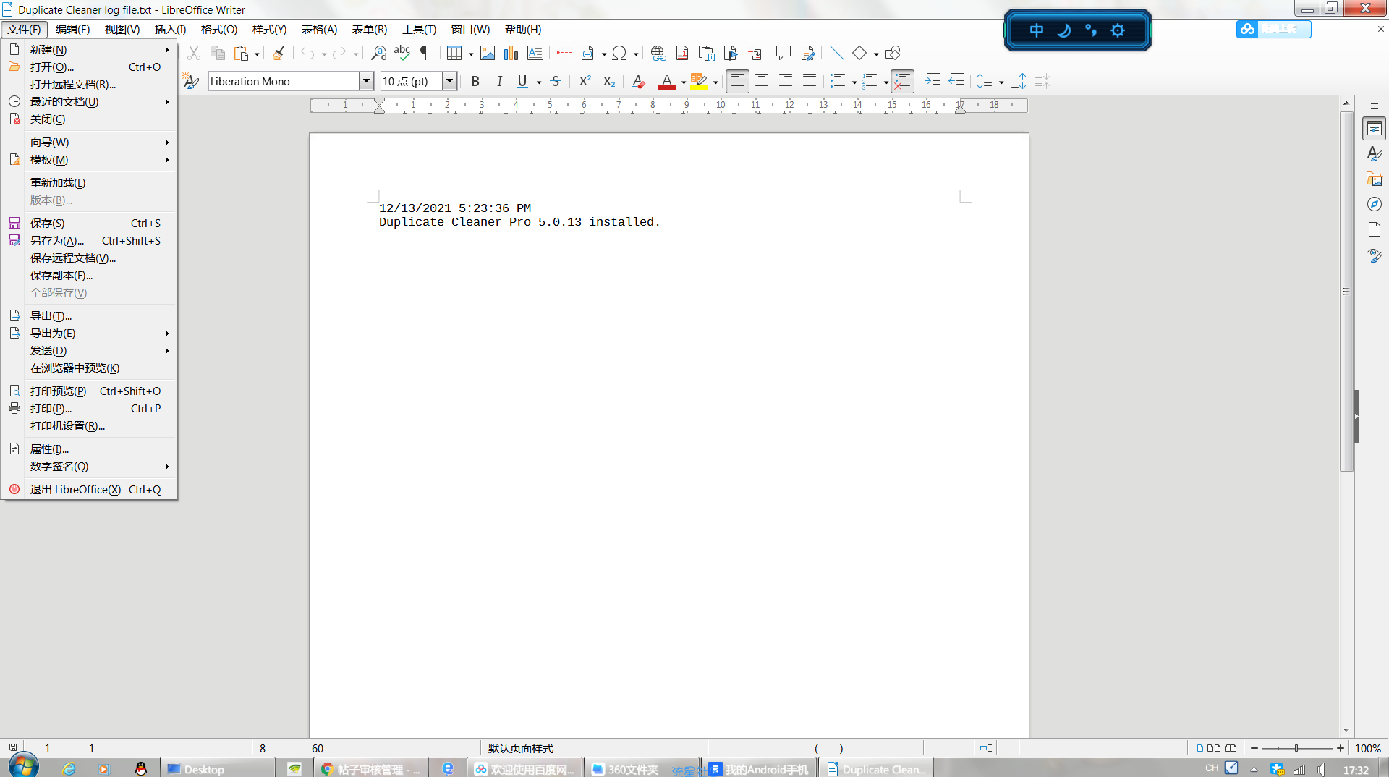Expand the Paste options dropdown arrow
This screenshot has height=777, width=1389.
coord(257,54)
